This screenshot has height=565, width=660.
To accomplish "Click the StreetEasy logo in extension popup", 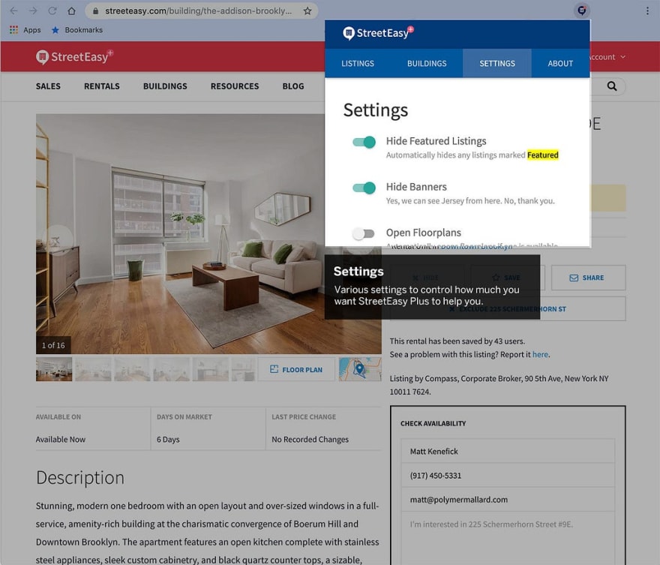I will 378,33.
